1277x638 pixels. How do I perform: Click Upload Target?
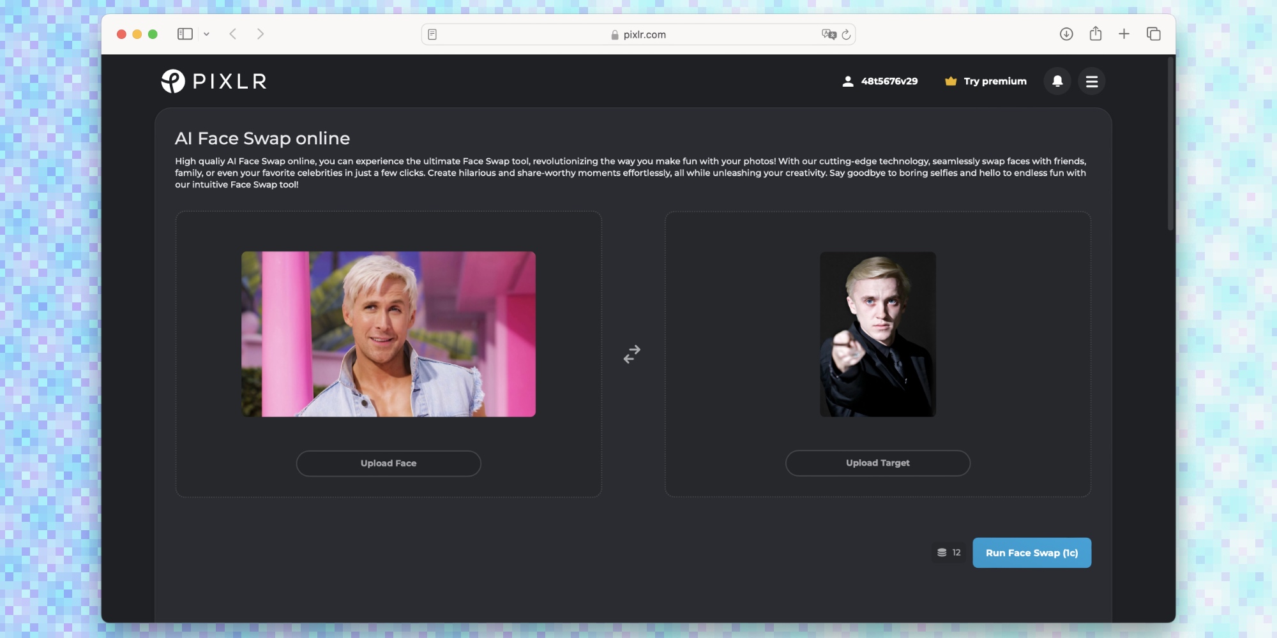pyautogui.click(x=877, y=463)
